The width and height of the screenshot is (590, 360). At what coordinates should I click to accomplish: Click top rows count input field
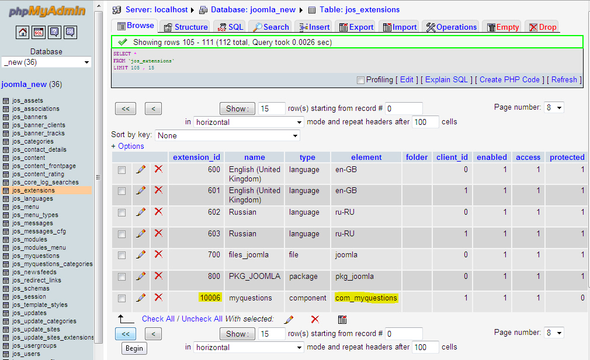coord(272,109)
